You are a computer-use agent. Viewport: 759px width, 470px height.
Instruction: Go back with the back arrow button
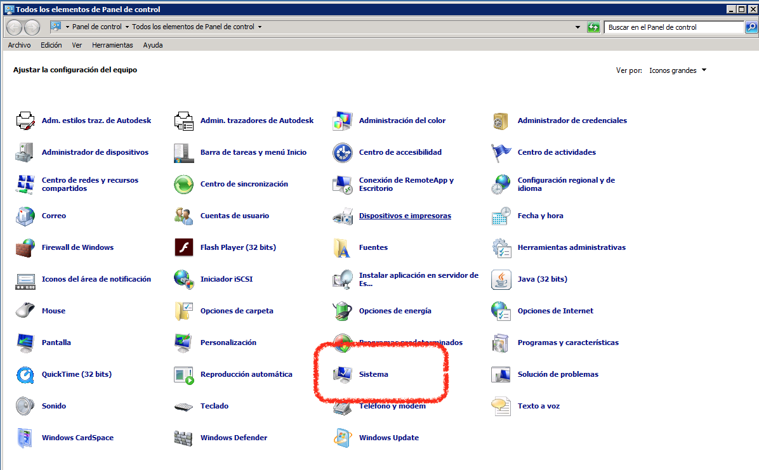[x=15, y=27]
